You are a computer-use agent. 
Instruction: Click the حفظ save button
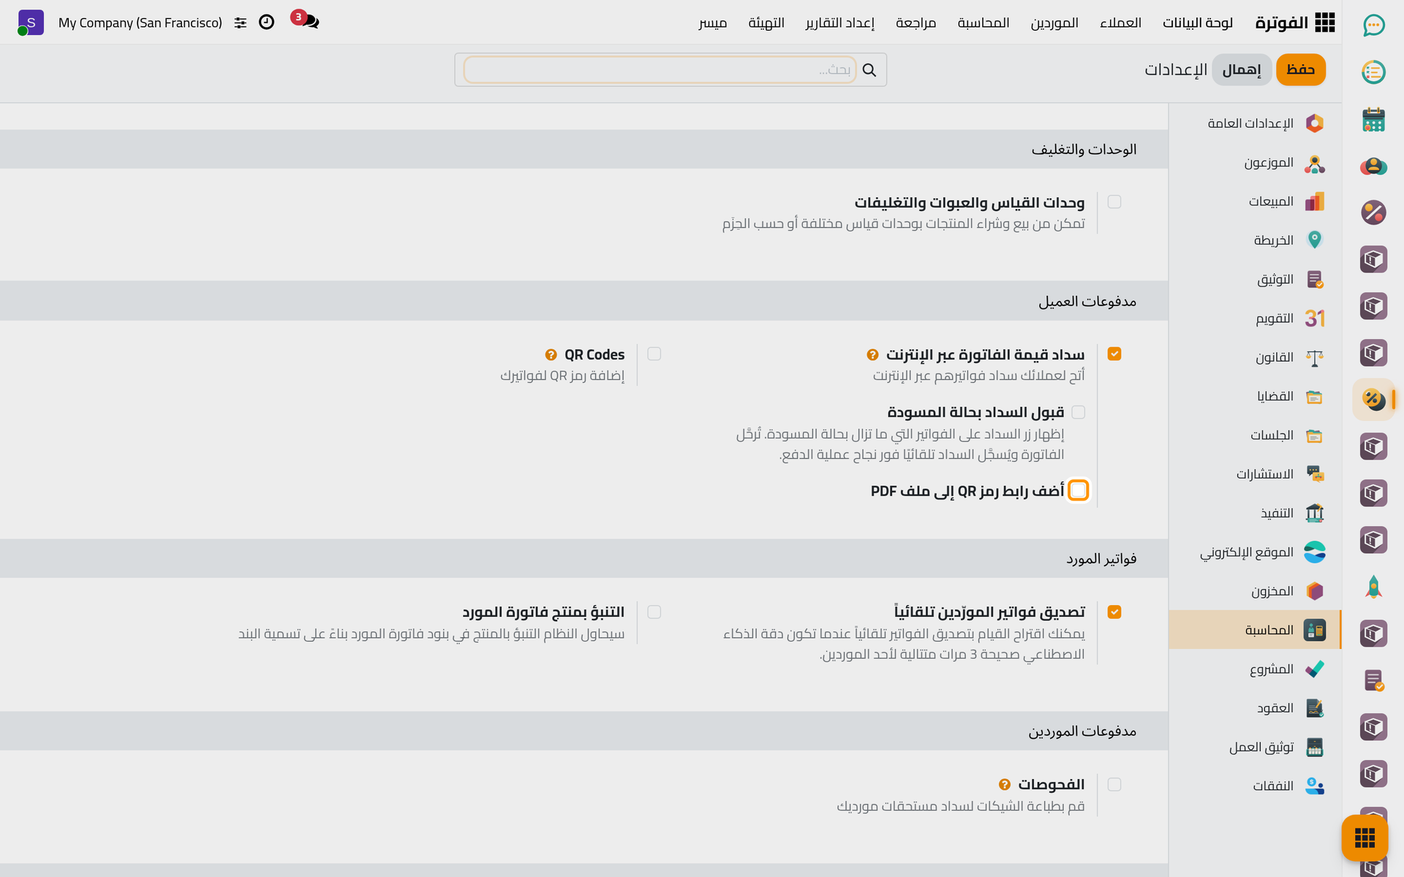click(x=1301, y=69)
